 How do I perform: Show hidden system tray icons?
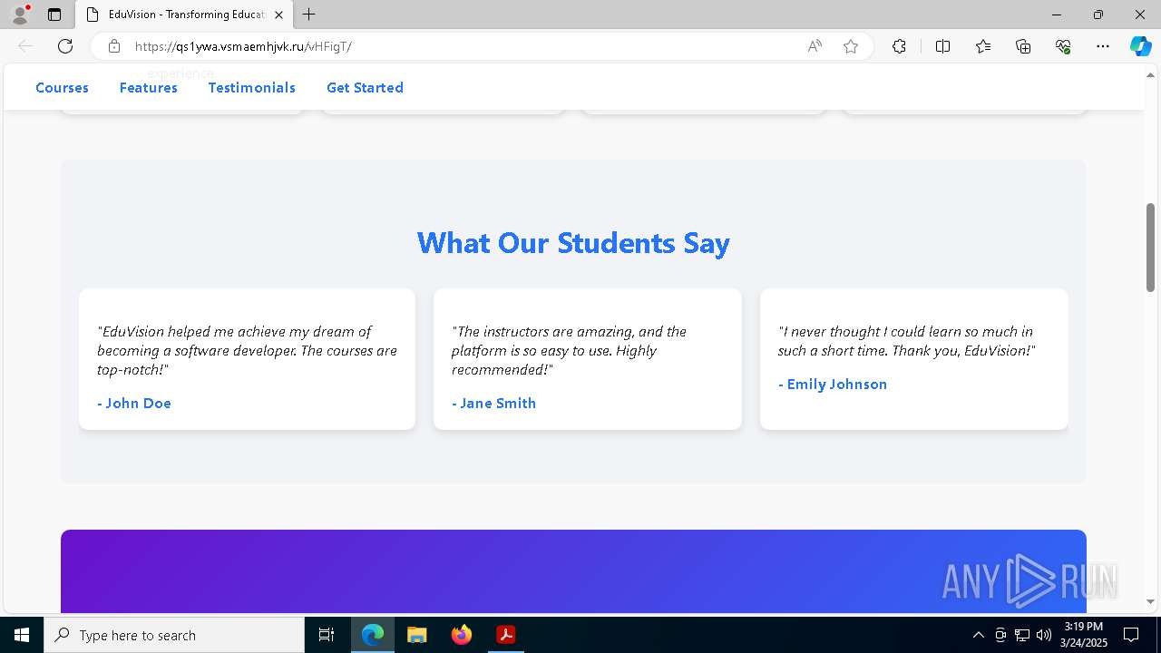tap(978, 635)
